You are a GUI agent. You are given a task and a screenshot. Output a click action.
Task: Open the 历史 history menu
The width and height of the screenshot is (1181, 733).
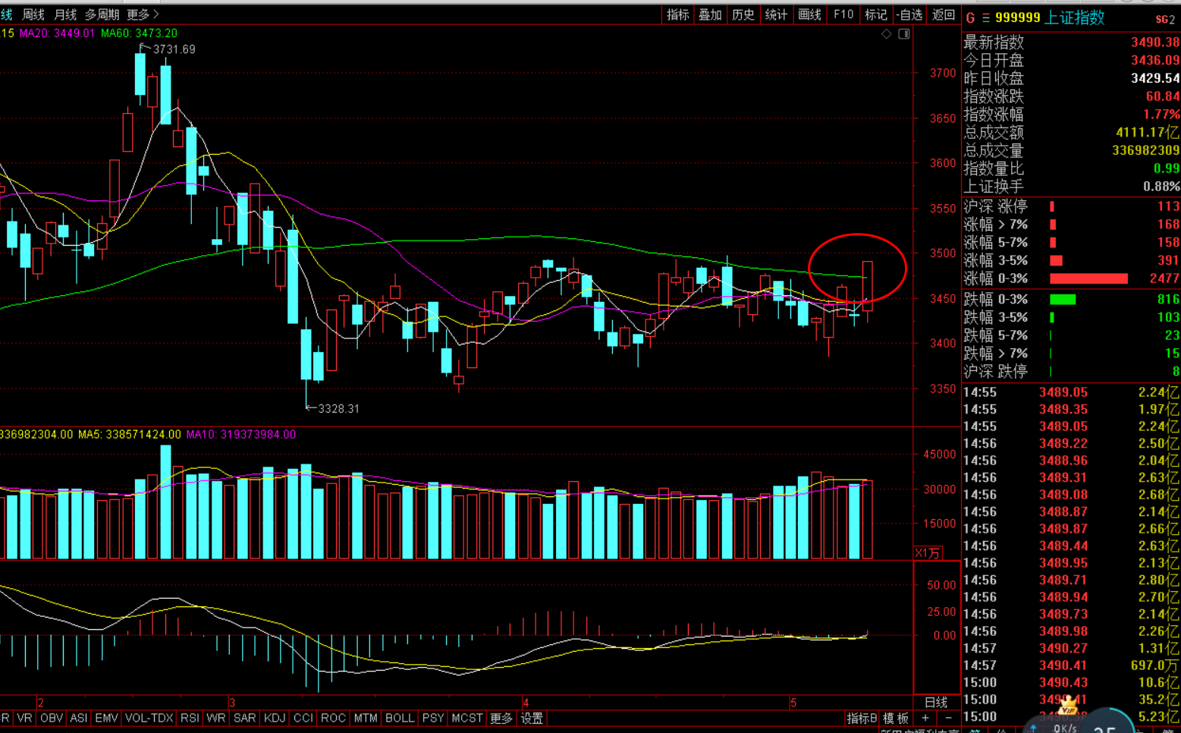(x=743, y=14)
